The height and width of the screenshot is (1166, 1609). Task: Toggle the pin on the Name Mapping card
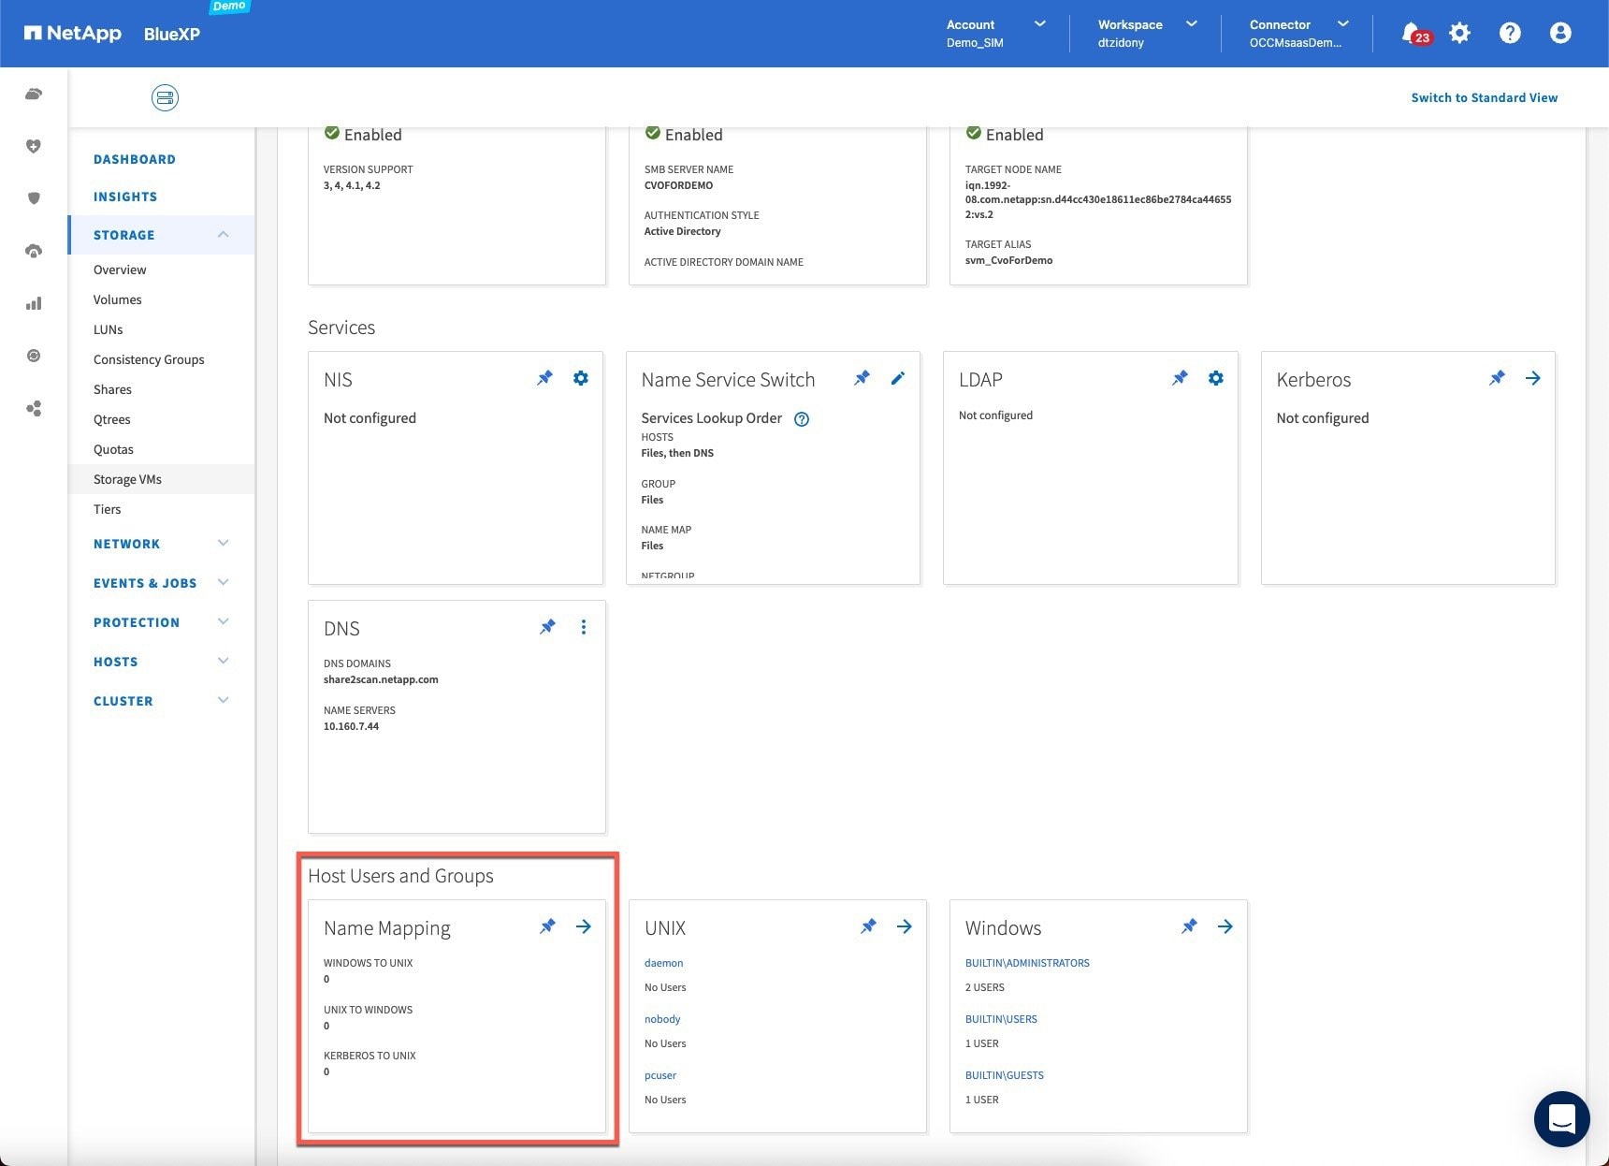[547, 927]
